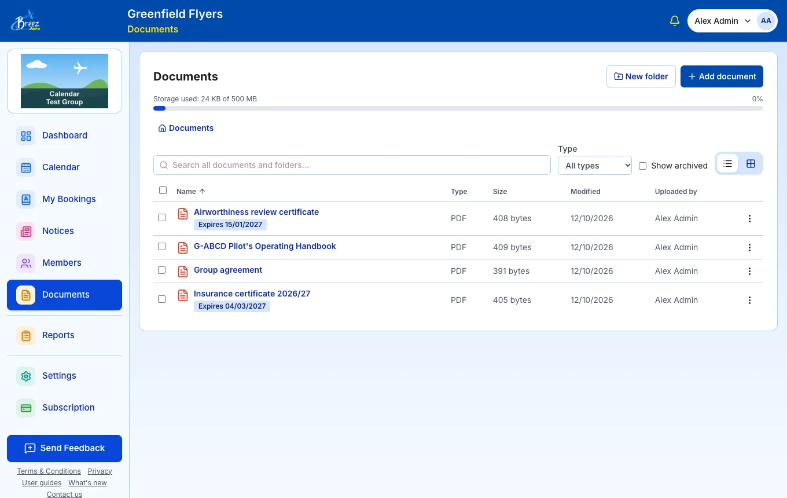
Task: Tick the Airworthiness review certificate checkbox
Action: [161, 217]
